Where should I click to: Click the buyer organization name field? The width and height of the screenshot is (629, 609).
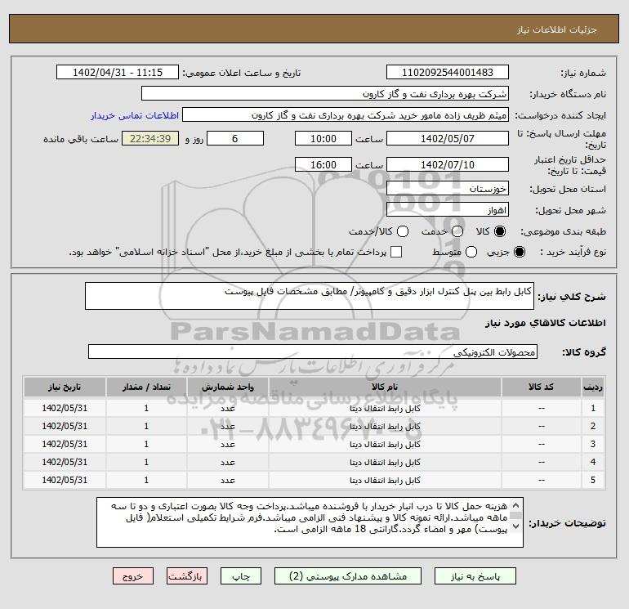pyautogui.click(x=325, y=94)
